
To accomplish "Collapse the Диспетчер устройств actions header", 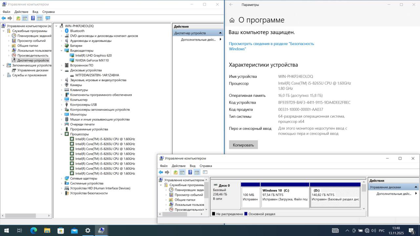I will (220, 33).
